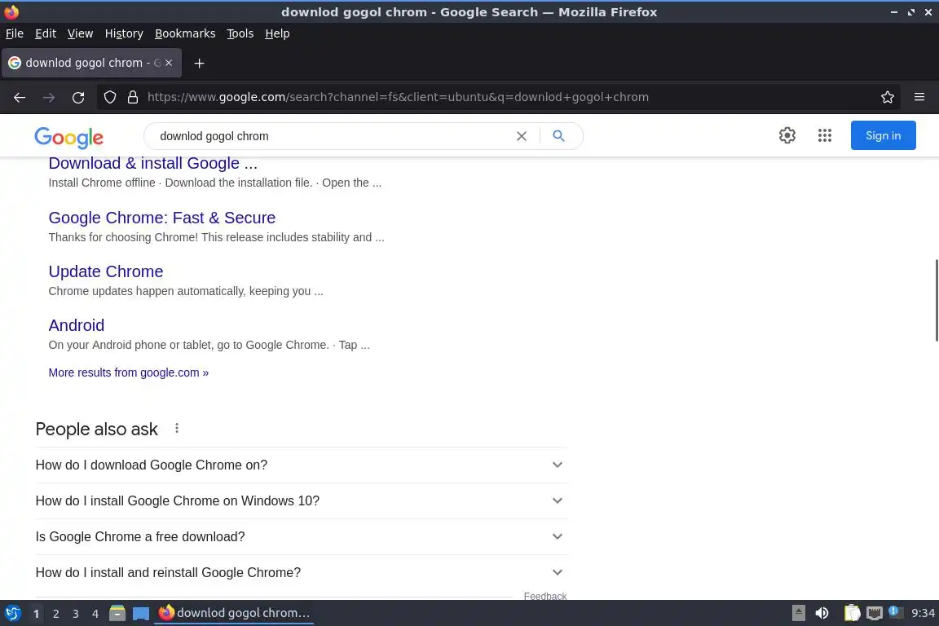Open the Google apps grid

825,135
